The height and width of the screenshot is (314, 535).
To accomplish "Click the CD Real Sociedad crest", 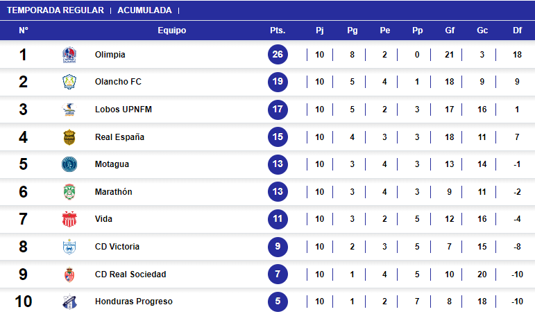I will [x=69, y=274].
